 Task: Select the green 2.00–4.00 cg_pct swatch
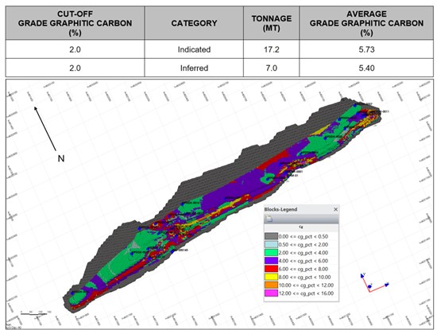pos(271,253)
